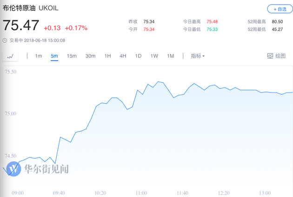Add UKOIL via the + 自选 button

pos(280,9)
